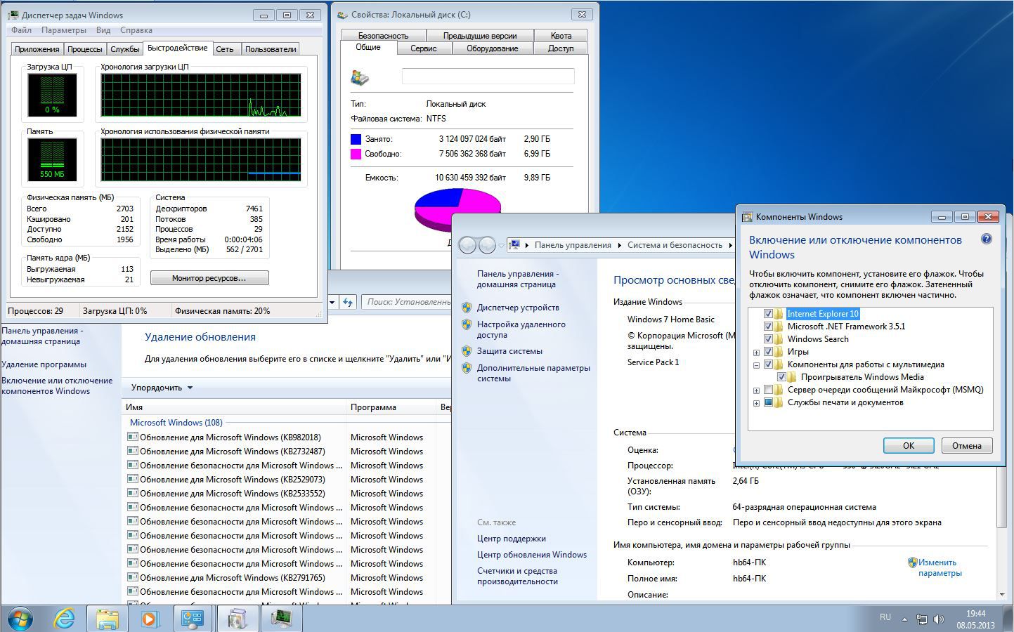Click volume label field in disk properties

point(488,76)
